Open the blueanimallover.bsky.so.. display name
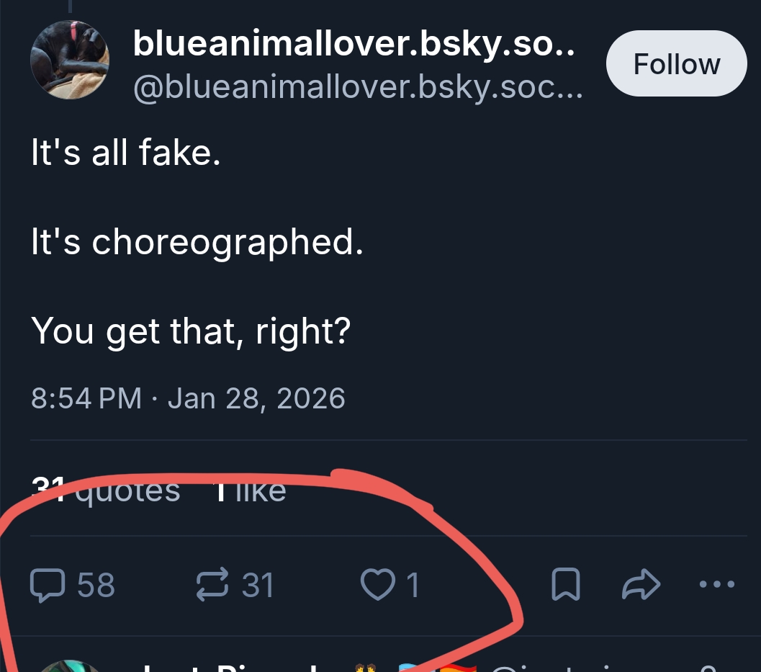This screenshot has width=761, height=672. [x=354, y=45]
